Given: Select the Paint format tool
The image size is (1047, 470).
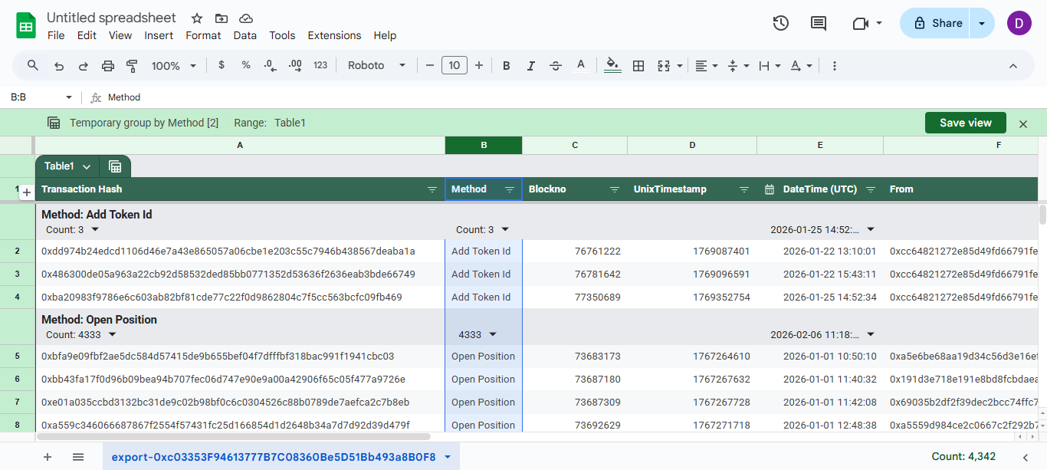Looking at the screenshot, I should tap(132, 65).
